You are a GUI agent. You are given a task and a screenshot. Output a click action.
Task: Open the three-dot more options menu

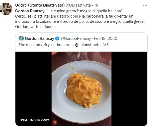point(145,5)
